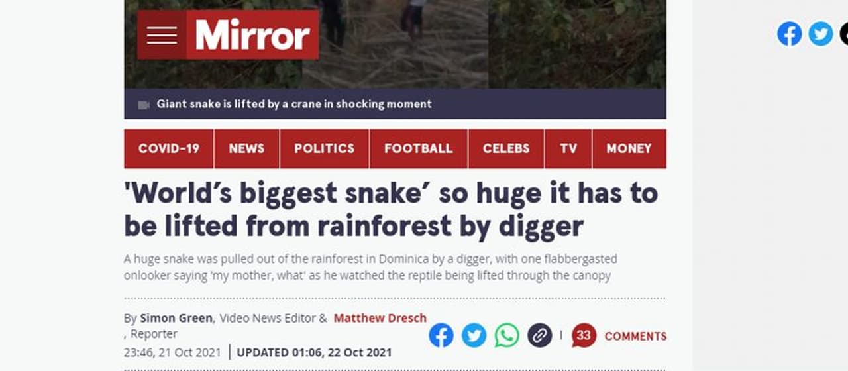Screen dimensions: 848x371
Task: Switch to the TV section
Action: click(568, 148)
